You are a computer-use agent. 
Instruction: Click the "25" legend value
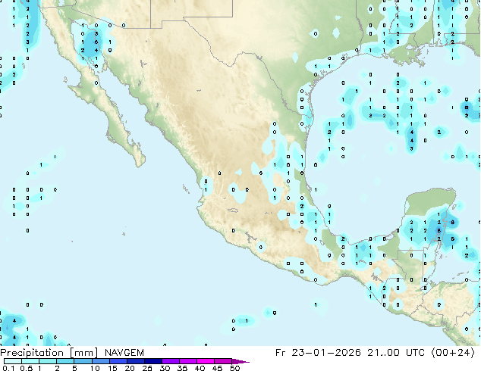pyautogui.click(x=147, y=368)
